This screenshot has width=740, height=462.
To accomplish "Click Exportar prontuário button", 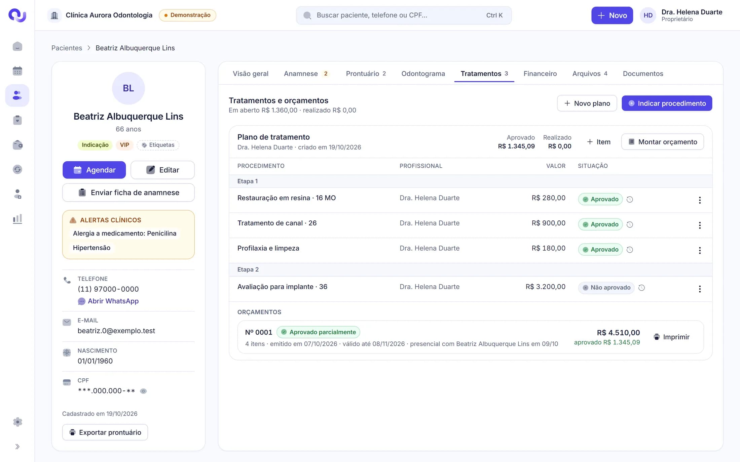I will coord(105,432).
